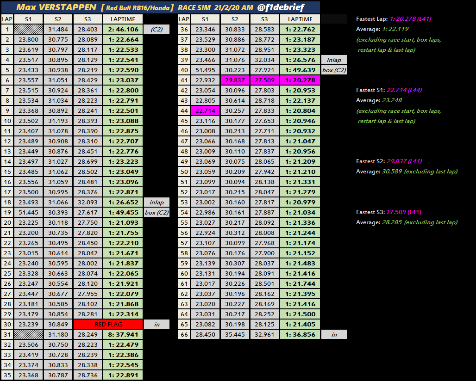Select lap 2 laptime 1:22.664
Viewport: 476px width, 381px height.
click(123, 39)
